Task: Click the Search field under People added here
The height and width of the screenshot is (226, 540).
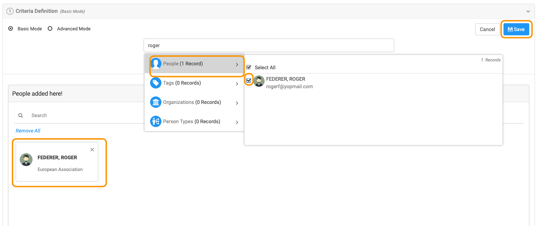Action: tap(269, 115)
